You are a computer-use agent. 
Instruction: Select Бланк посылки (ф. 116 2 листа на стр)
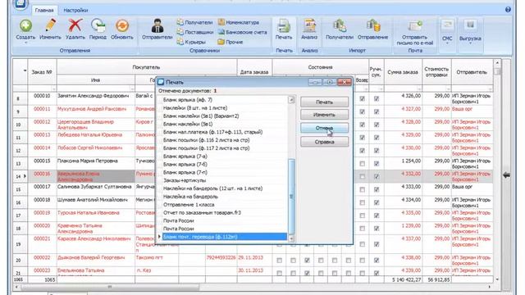coord(224,140)
